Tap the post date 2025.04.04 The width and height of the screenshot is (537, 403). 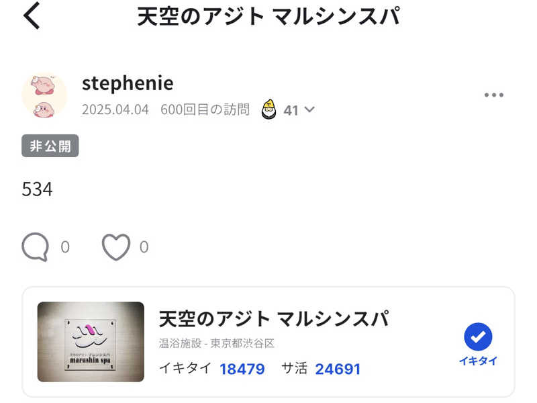pos(115,109)
